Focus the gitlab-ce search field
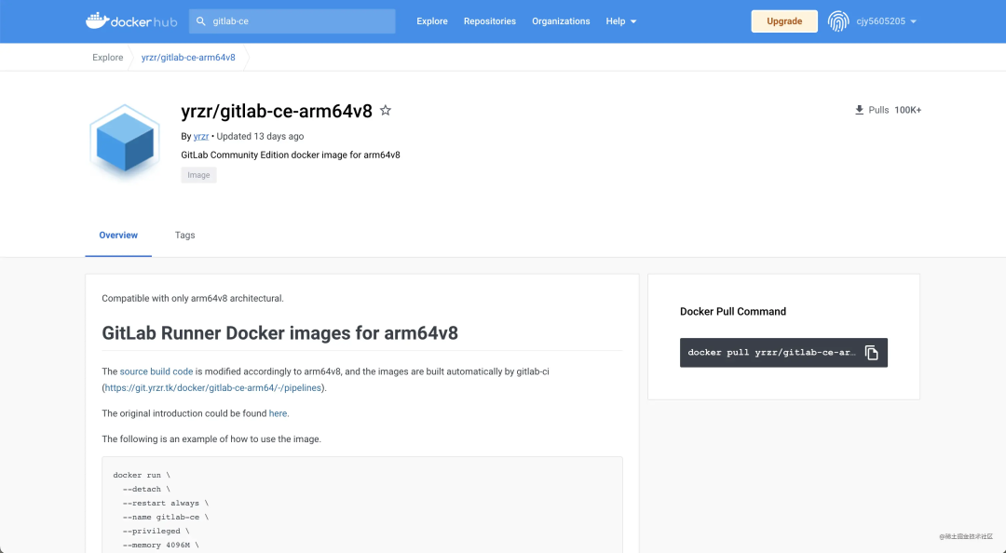This screenshot has width=1006, height=553. pos(292,21)
